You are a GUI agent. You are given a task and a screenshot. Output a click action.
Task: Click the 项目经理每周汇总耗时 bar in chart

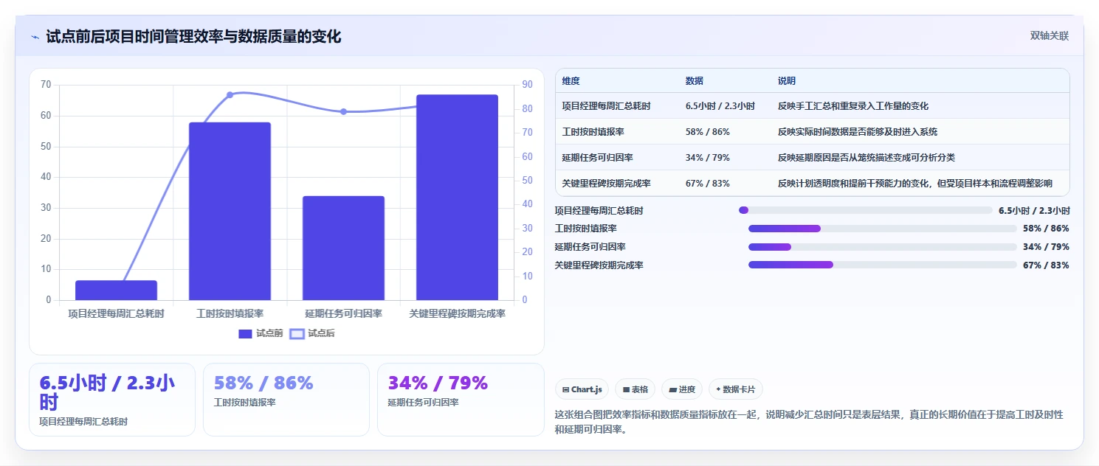coord(116,290)
